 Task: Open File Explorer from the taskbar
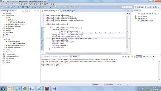pyautogui.click(x=10, y=89)
